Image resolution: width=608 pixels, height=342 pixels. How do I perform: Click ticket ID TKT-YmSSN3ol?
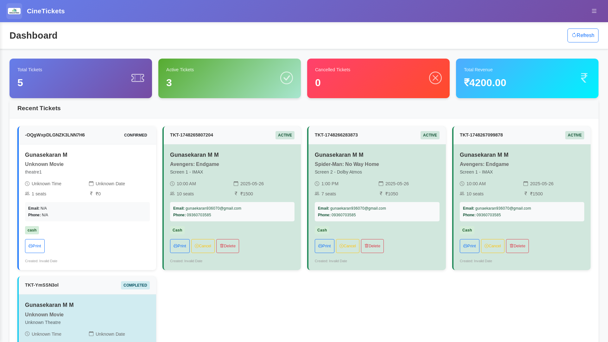pos(42,285)
